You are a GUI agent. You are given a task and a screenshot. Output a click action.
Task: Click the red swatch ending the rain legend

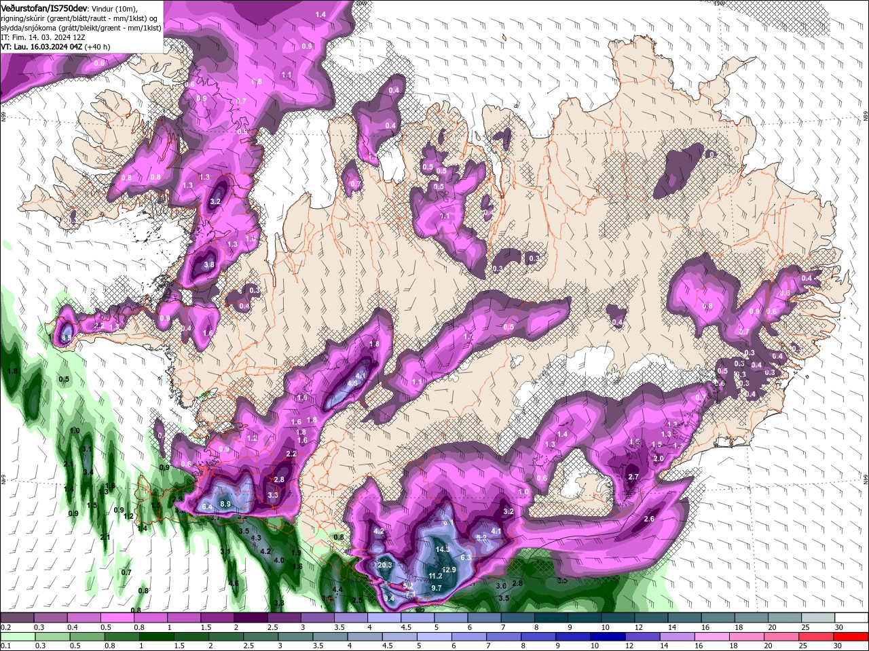pos(850,637)
